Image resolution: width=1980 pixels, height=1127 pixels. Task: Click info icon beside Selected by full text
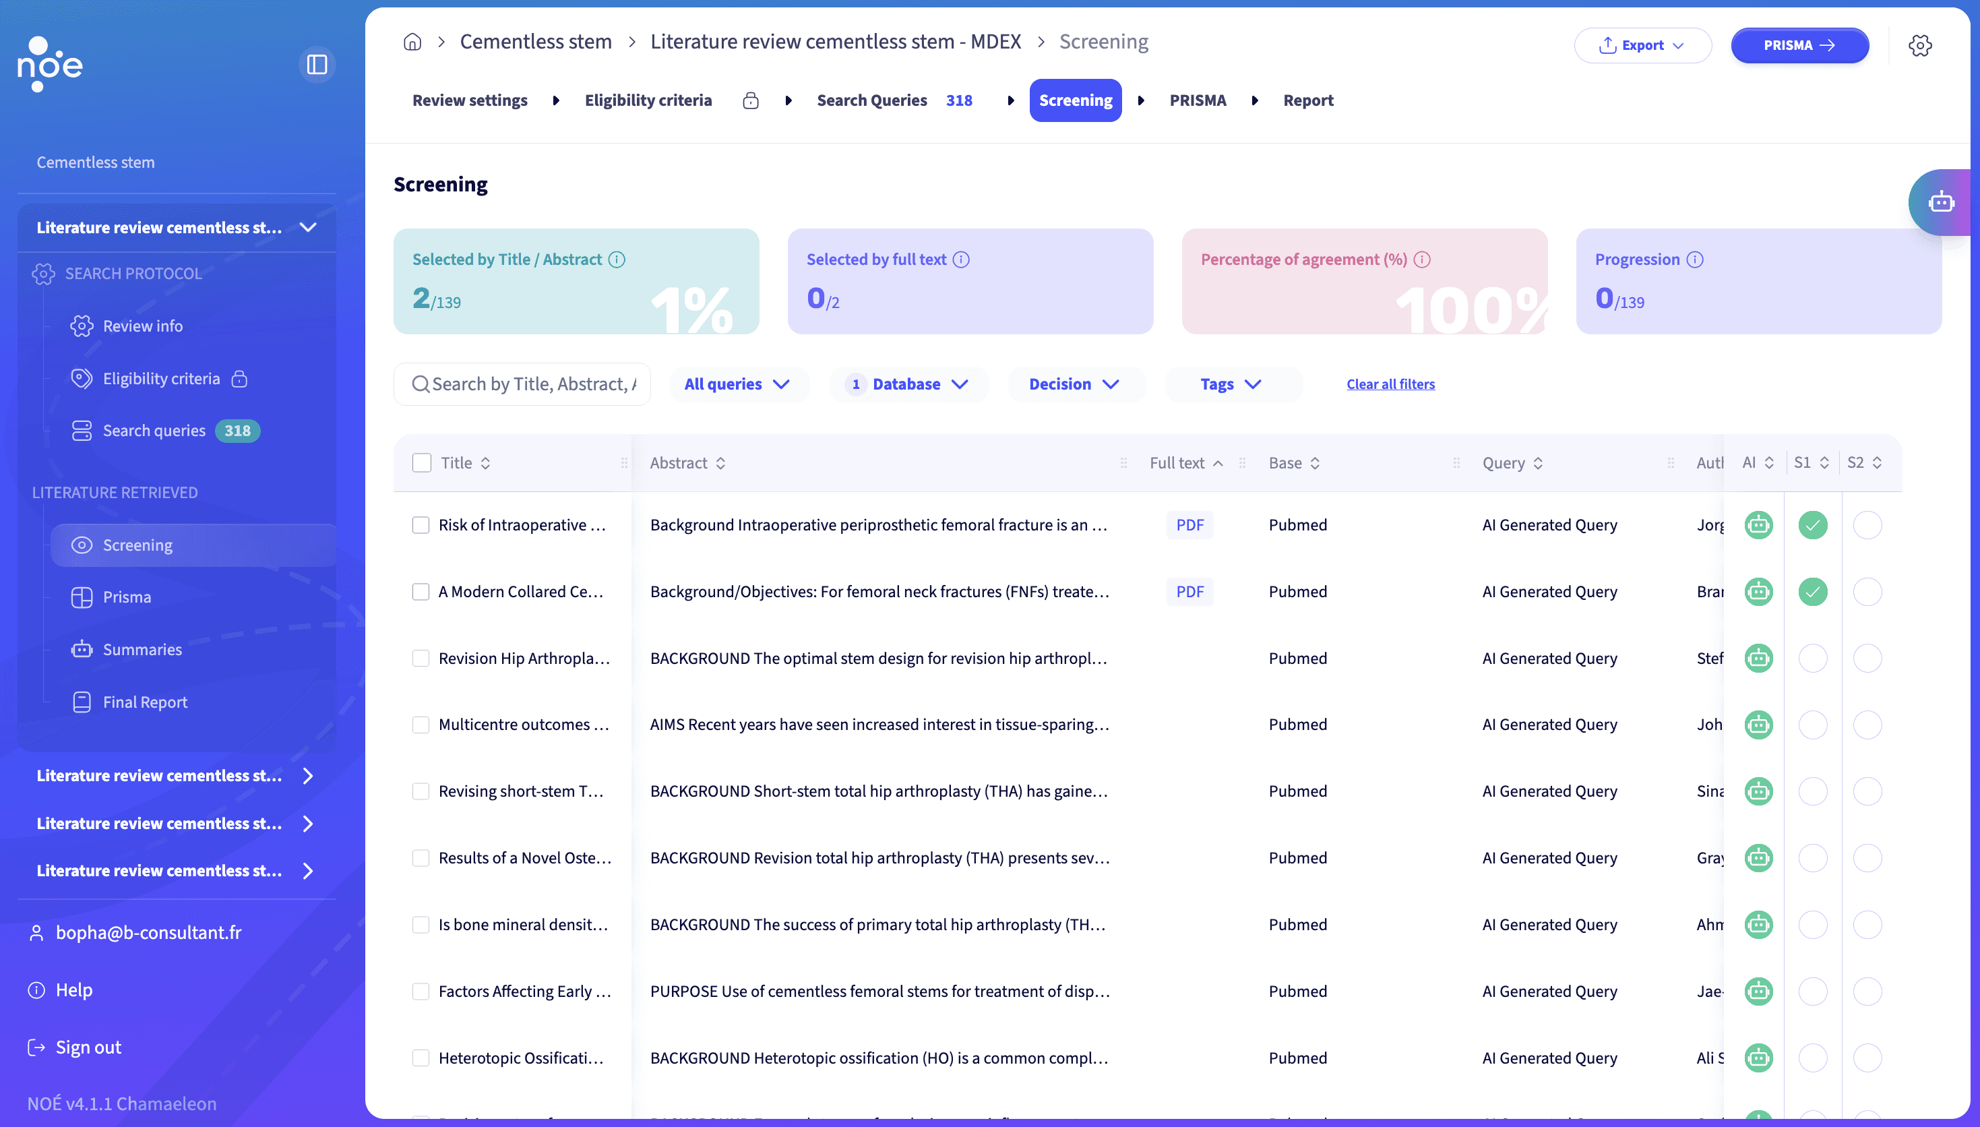click(x=961, y=260)
